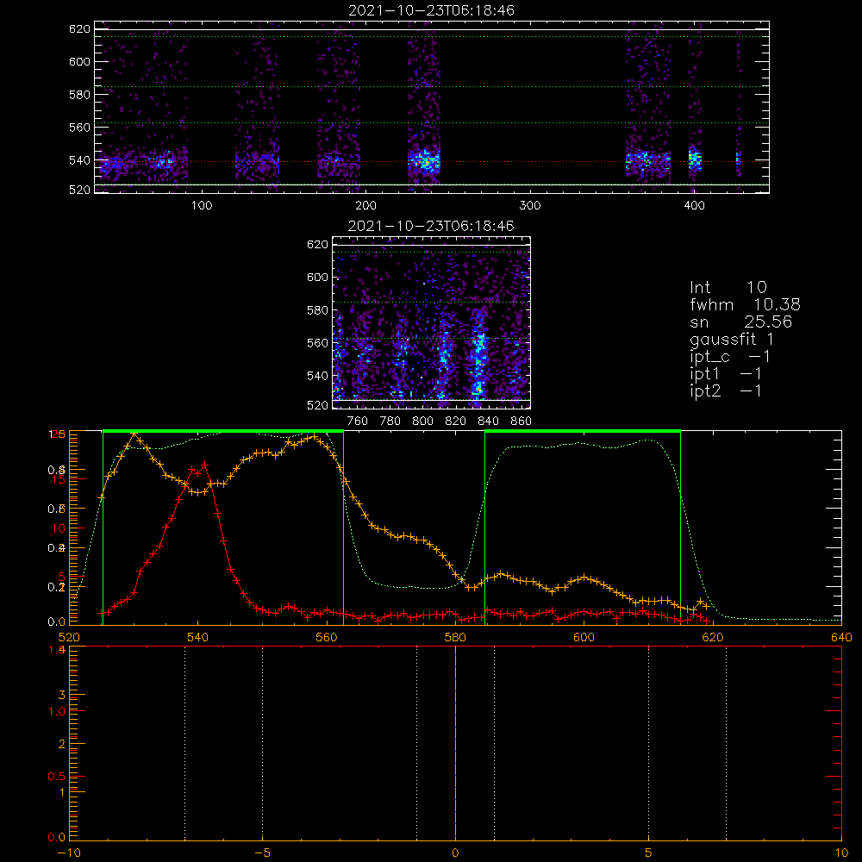Click the 'ipt2 -1' parameter line
862x862 pixels.
click(x=726, y=391)
